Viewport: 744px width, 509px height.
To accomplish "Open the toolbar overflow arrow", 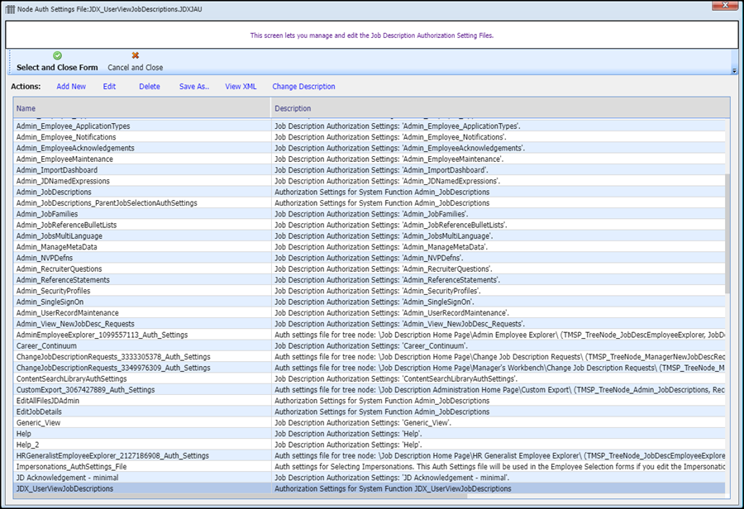I will [734, 71].
